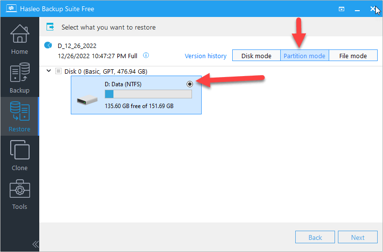This screenshot has height=252, width=383.
Task: Click the Next button
Action: 358,237
